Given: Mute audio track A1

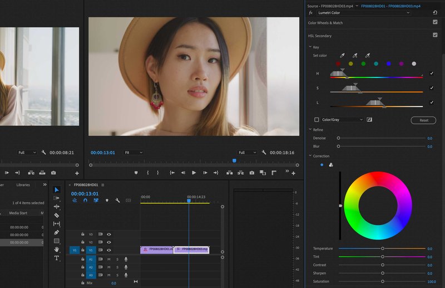Looking at the screenshot, I should pos(108,259).
